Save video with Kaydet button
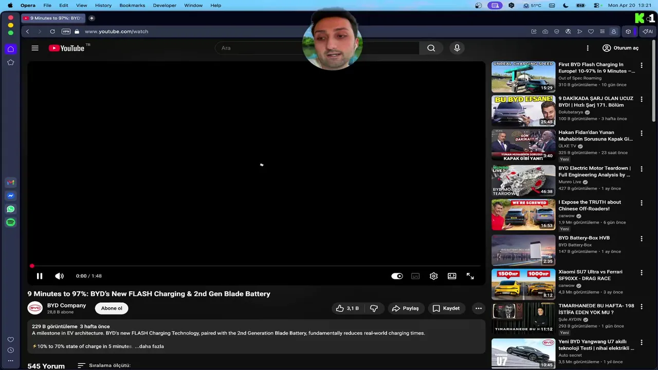Screen dimensions: 658x370 446,308
